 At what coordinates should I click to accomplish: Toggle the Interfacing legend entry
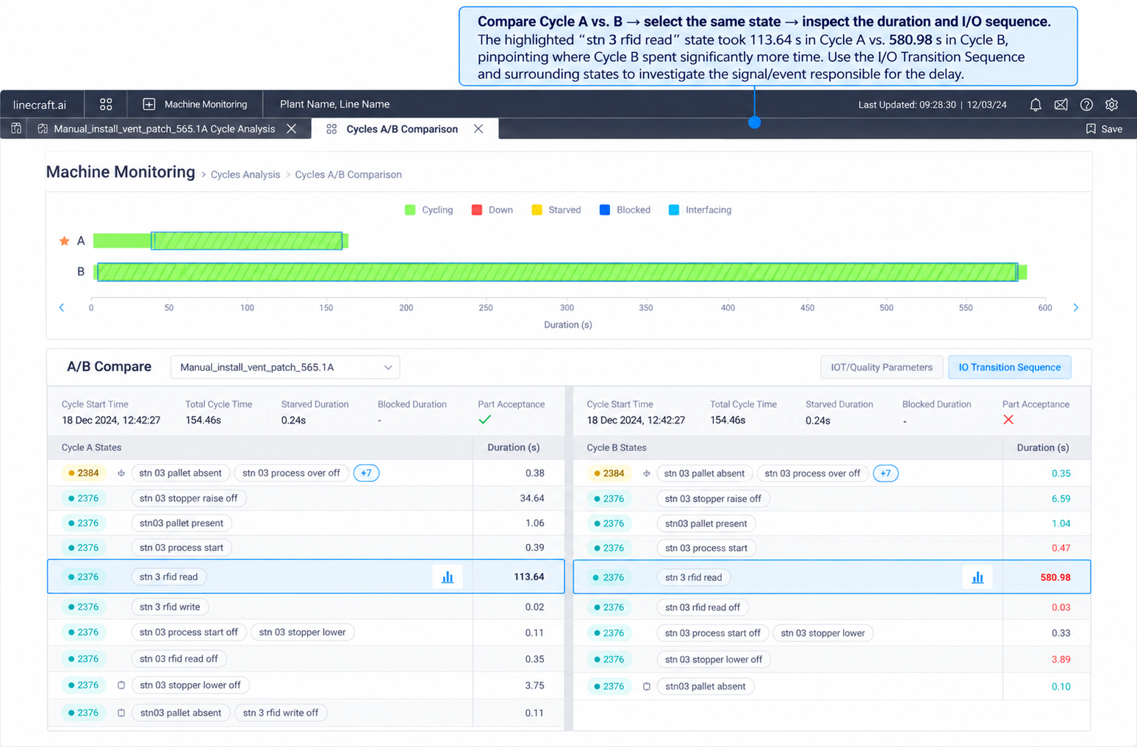[x=700, y=210]
